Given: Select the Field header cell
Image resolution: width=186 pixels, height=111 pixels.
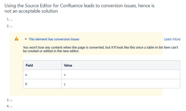Looking at the screenshot, I should pos(42,65).
